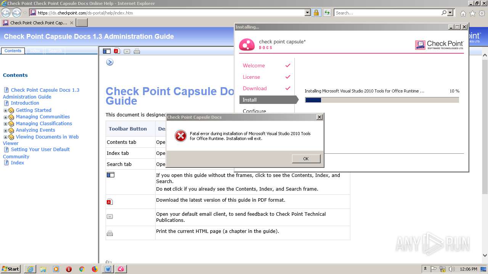The image size is (488, 274).
Task: Open the Managing Classifications topic
Action: pyautogui.click(x=44, y=123)
